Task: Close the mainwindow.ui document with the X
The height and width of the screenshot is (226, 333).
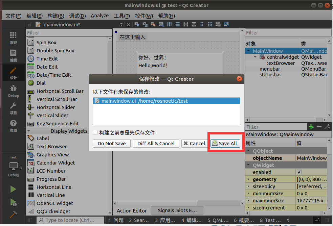Action: tap(128, 25)
